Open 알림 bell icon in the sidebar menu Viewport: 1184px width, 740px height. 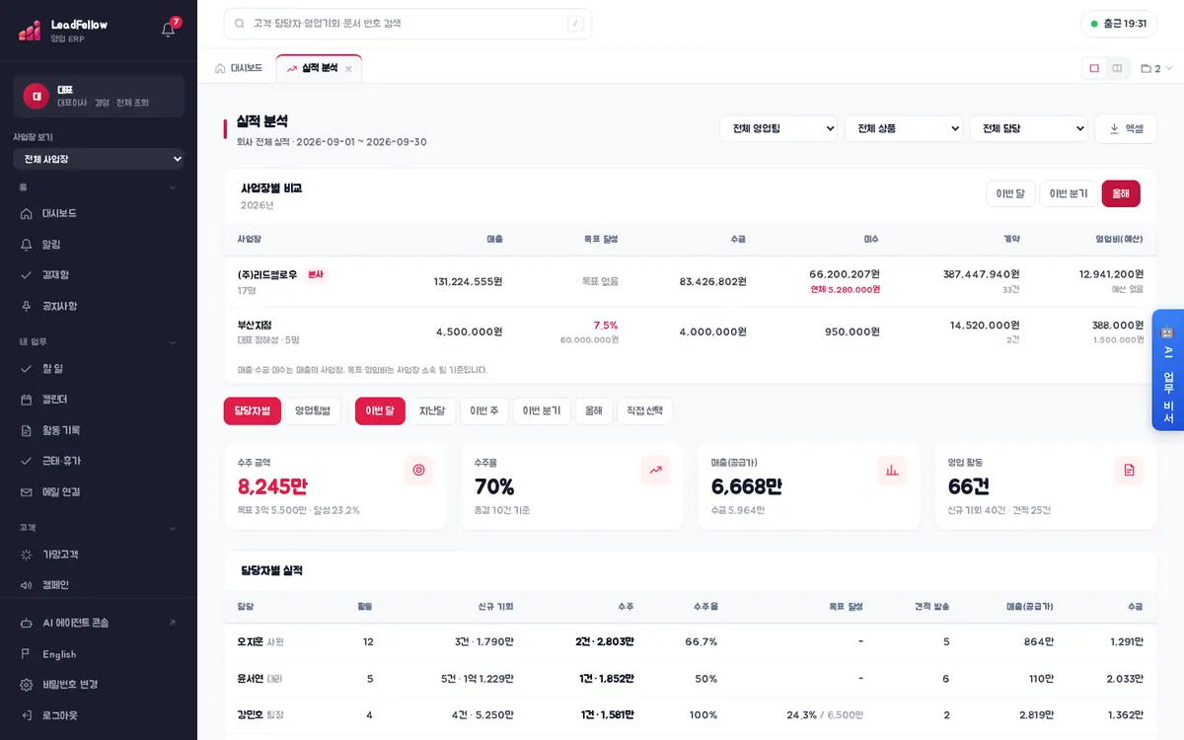tap(27, 244)
